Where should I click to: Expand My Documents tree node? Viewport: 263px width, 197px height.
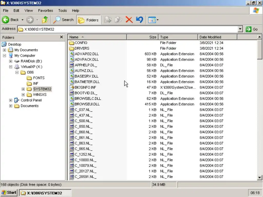coord(5,50)
